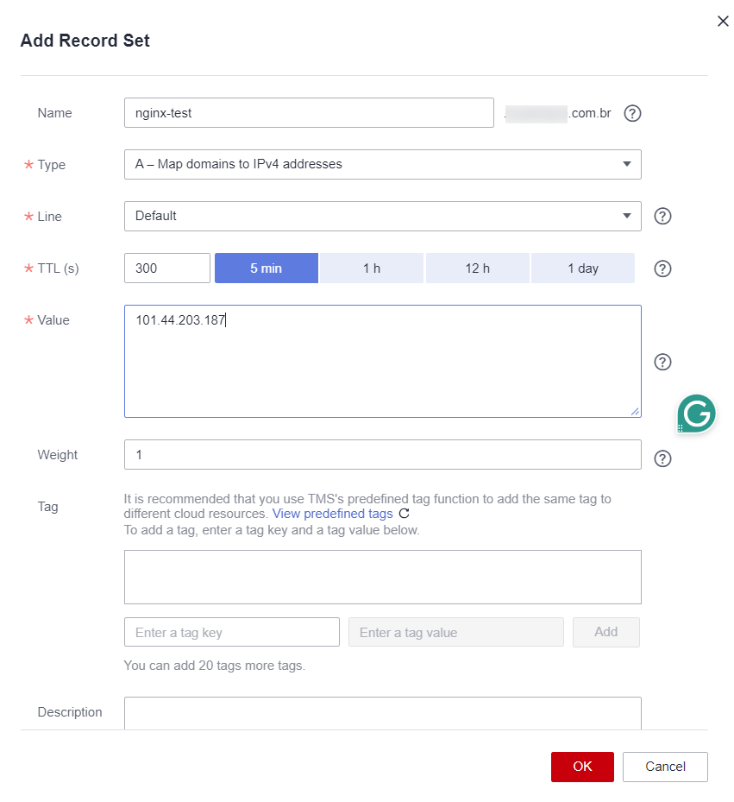Click the Weight input field

click(382, 455)
